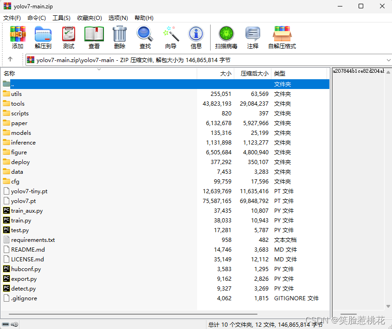Select the train_aux.py file
Screen dimensions: 392x329
pos(165,210)
